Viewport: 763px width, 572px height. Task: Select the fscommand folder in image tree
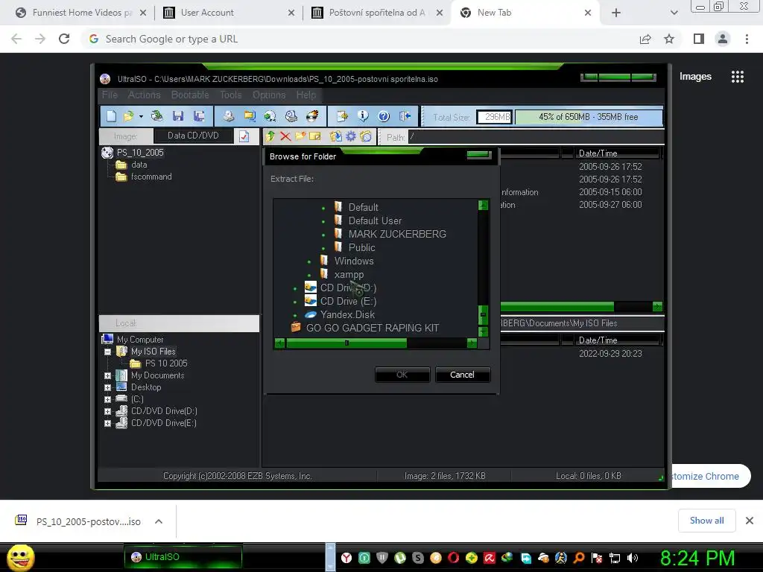pyautogui.click(x=151, y=177)
